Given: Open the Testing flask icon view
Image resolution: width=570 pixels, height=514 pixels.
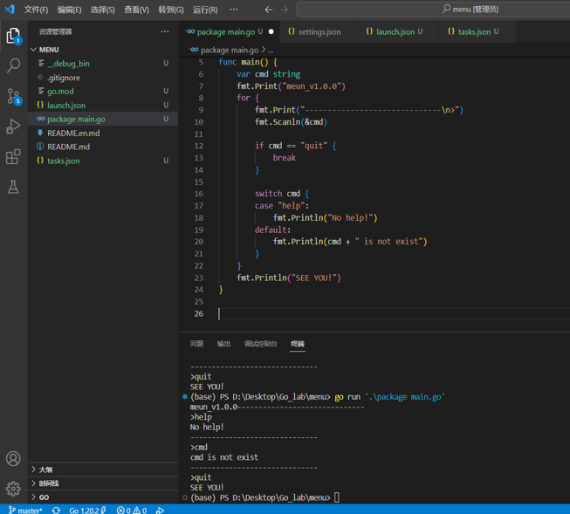Looking at the screenshot, I should [x=13, y=187].
